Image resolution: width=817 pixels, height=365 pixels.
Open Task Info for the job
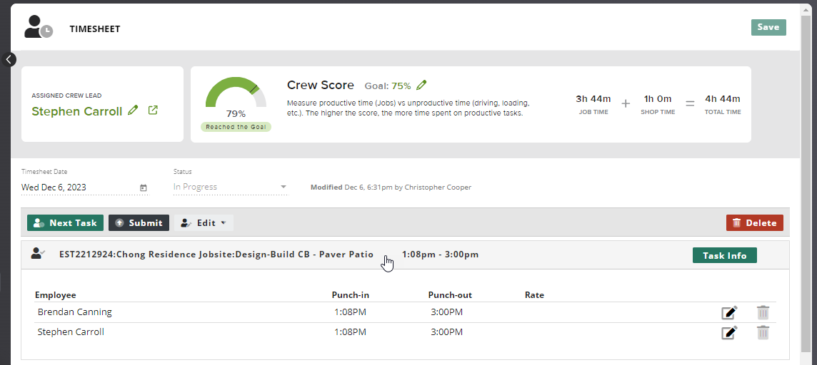pyautogui.click(x=724, y=255)
